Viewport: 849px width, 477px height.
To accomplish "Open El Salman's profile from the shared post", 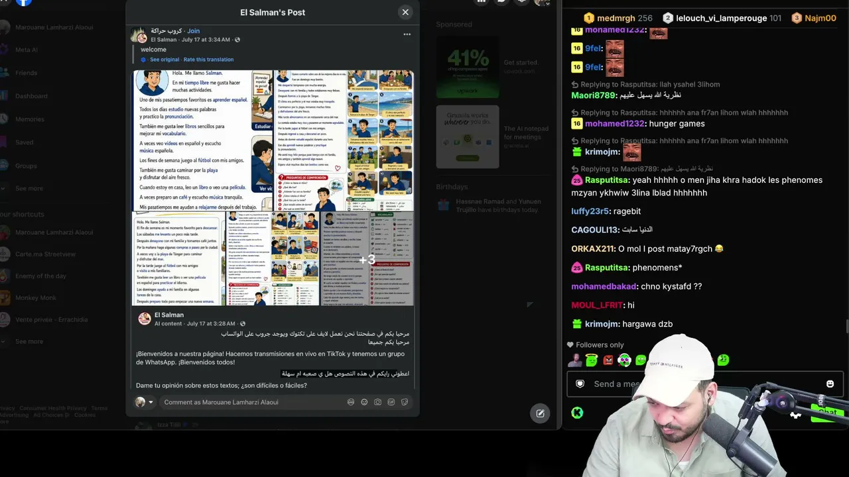I will (169, 315).
